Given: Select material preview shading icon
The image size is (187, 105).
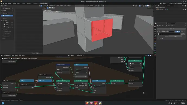Looking at the screenshot, I should (x=149, y=6).
